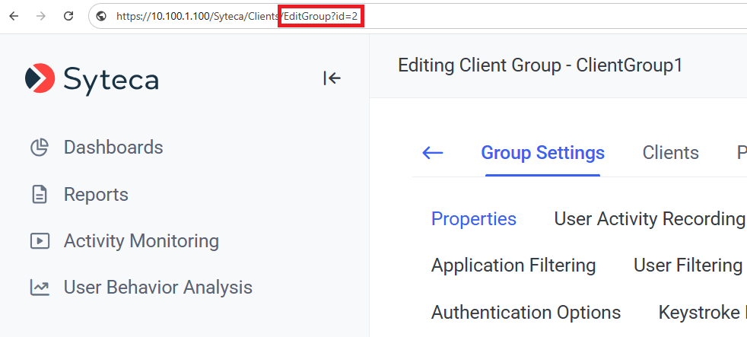Click the blue back arrow beside Group Settings
This screenshot has height=337, width=747.
433,153
